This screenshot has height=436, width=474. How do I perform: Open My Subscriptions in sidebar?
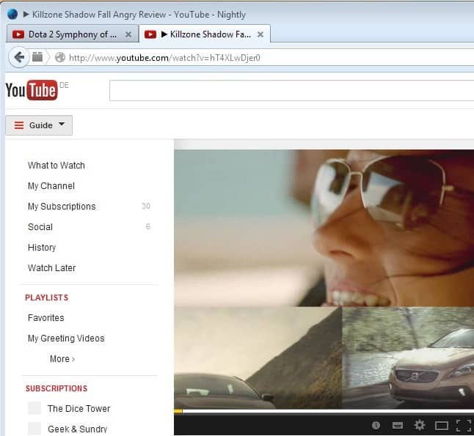tap(62, 207)
